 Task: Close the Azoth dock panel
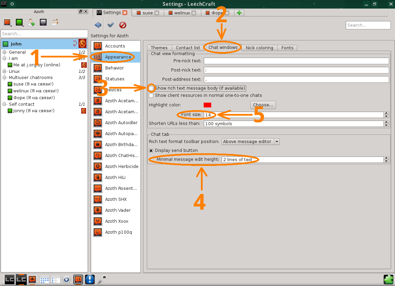(86, 12)
